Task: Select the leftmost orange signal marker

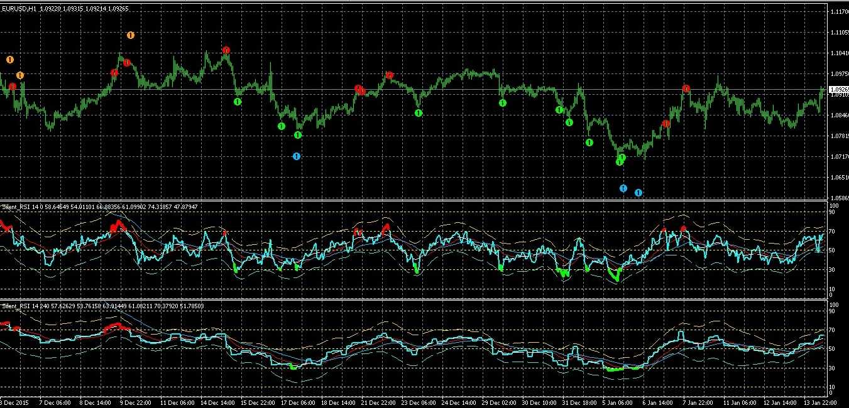Action: [x=10, y=60]
